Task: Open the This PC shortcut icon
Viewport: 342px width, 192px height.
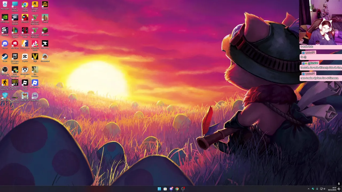Action: pos(15,6)
